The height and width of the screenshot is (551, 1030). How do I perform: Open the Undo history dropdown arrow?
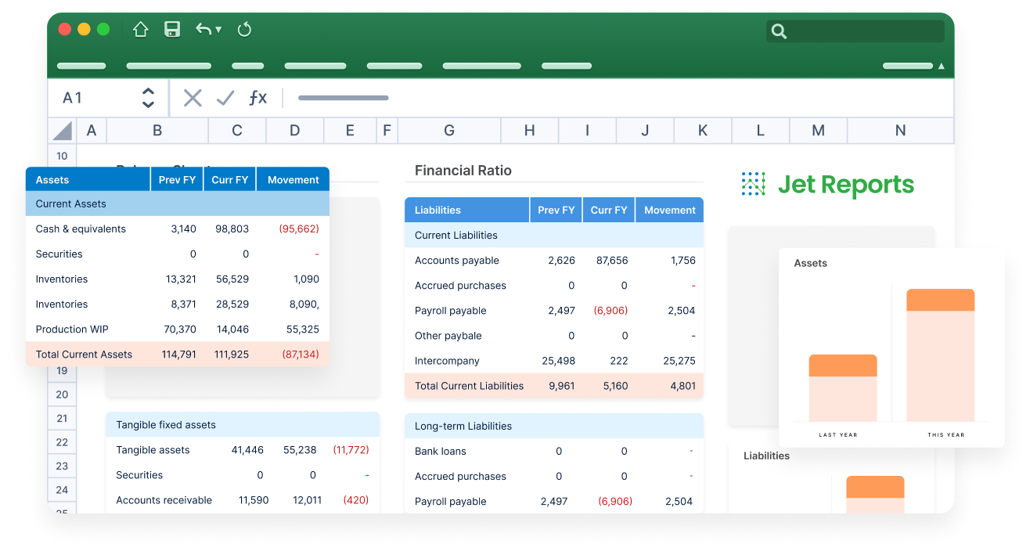pyautogui.click(x=218, y=30)
